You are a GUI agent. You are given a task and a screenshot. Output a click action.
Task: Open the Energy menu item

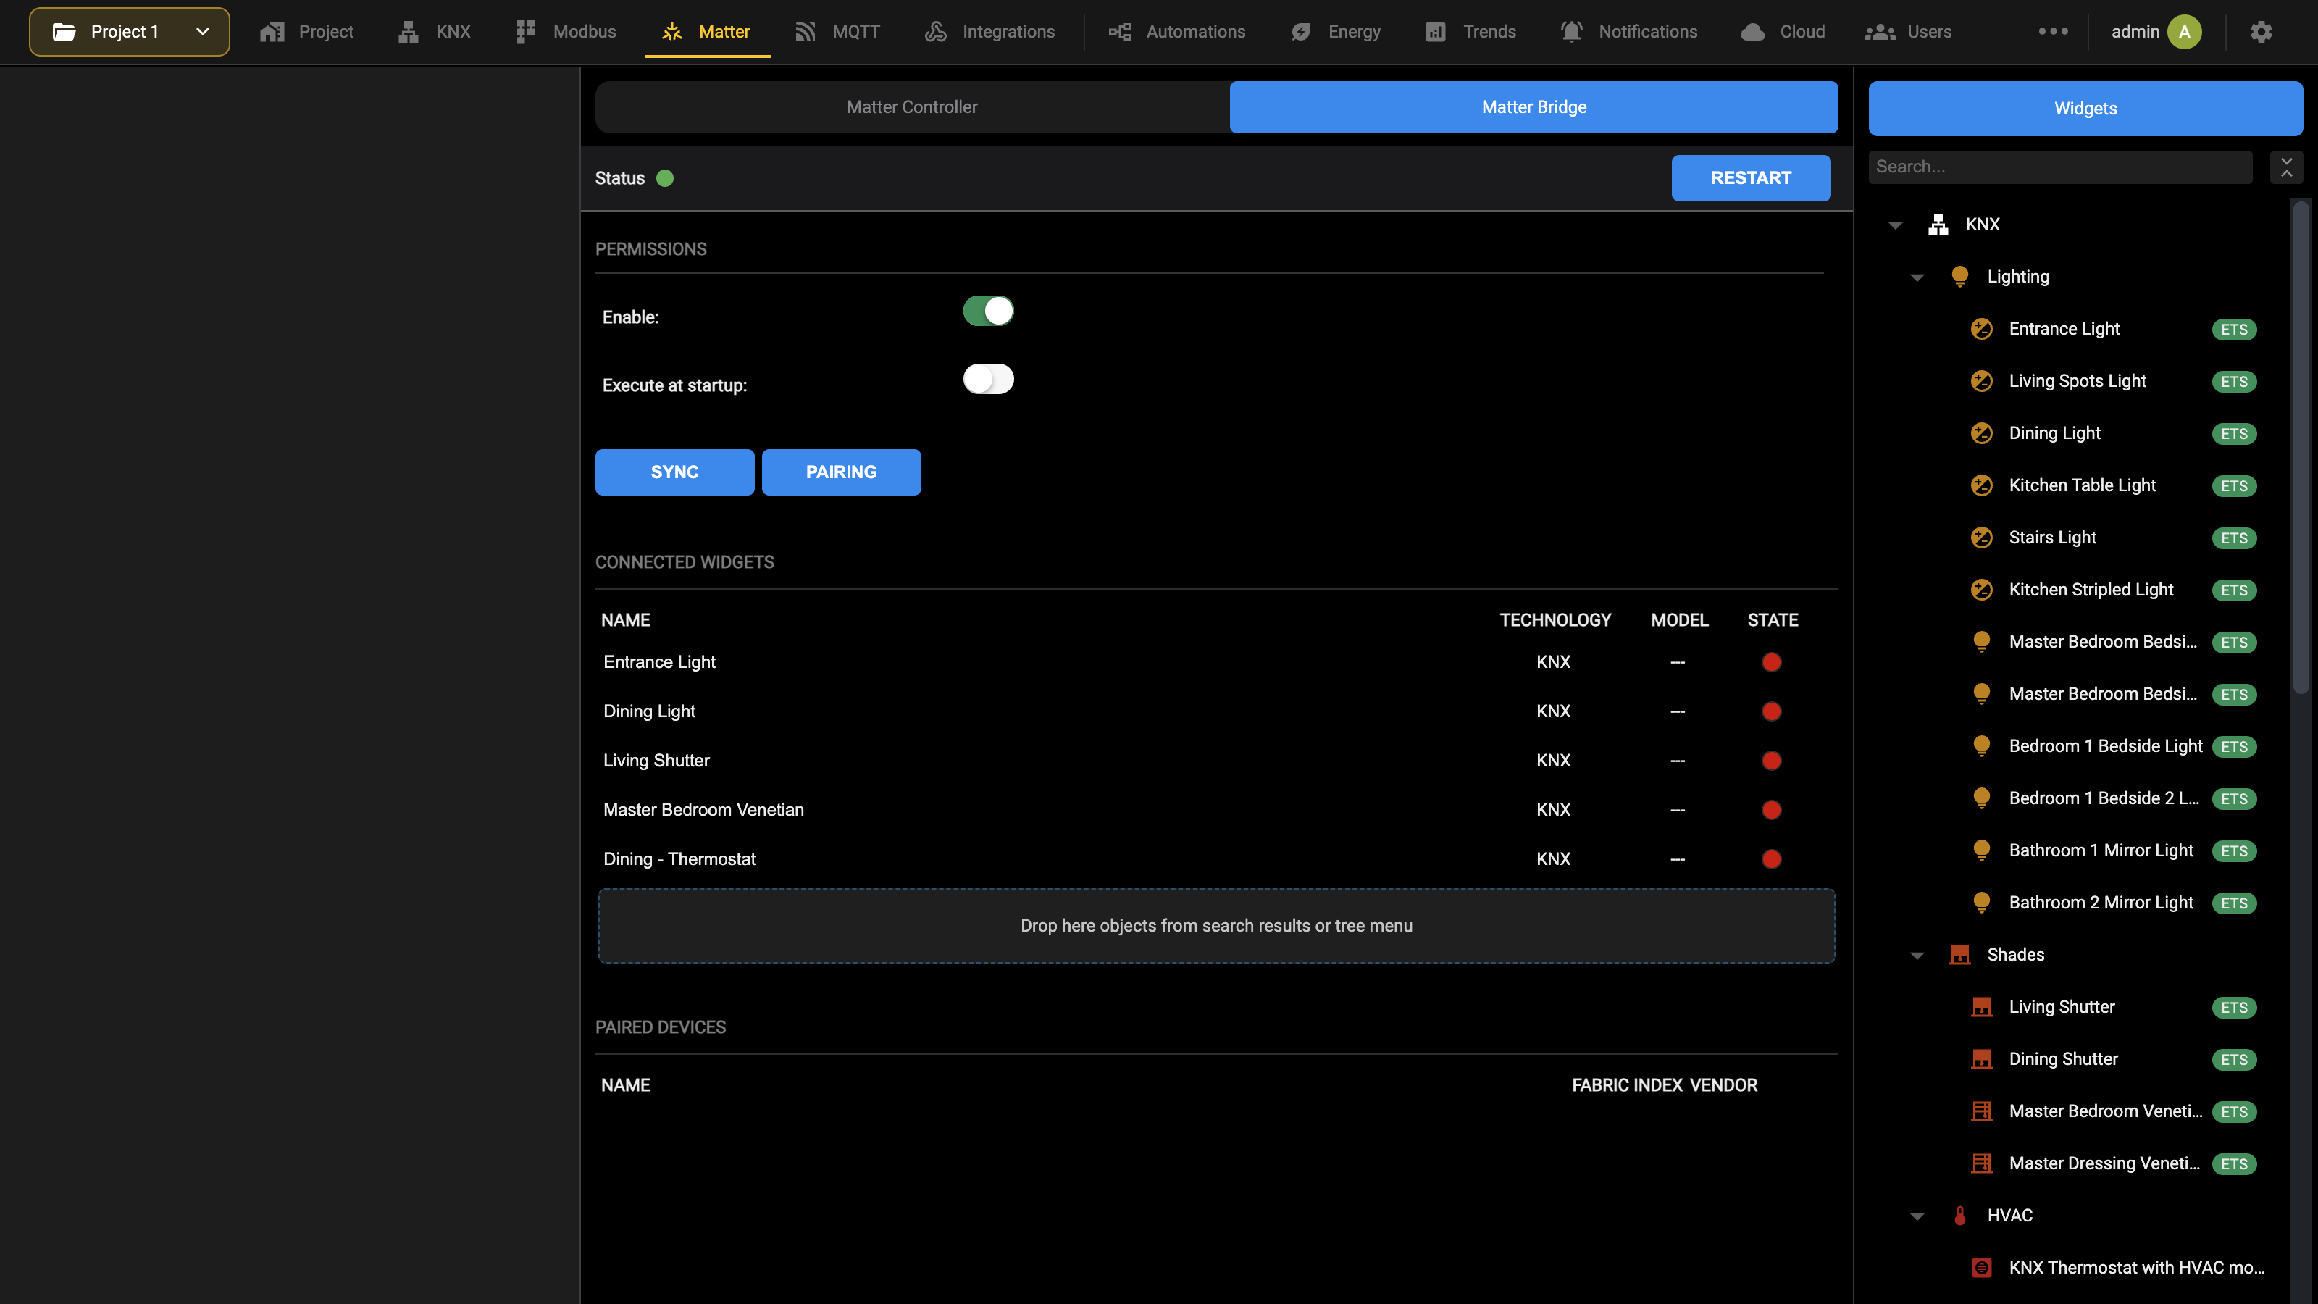1335,31
